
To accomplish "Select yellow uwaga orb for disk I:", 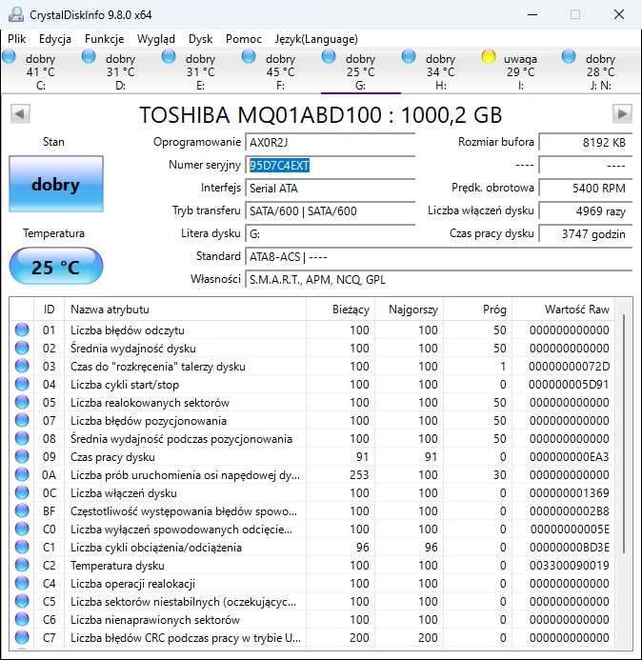I will coord(489,56).
